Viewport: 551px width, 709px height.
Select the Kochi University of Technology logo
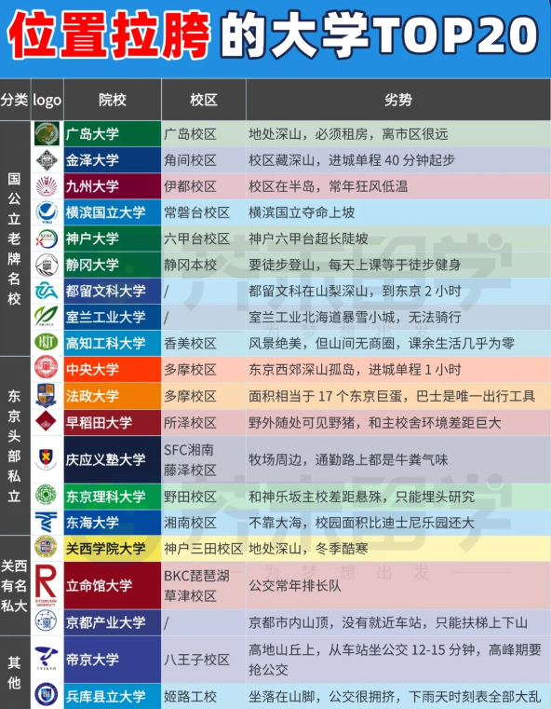pos(47,343)
